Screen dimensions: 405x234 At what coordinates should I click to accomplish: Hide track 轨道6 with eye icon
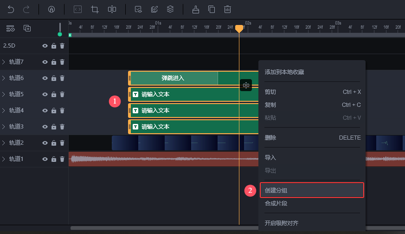click(45, 78)
